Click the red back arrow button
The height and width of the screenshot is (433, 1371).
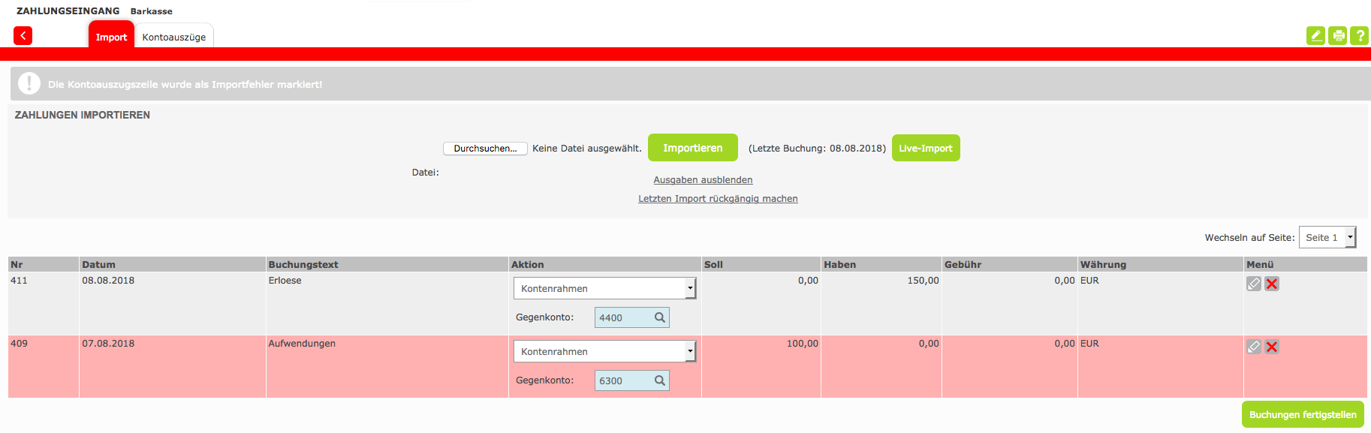(23, 36)
